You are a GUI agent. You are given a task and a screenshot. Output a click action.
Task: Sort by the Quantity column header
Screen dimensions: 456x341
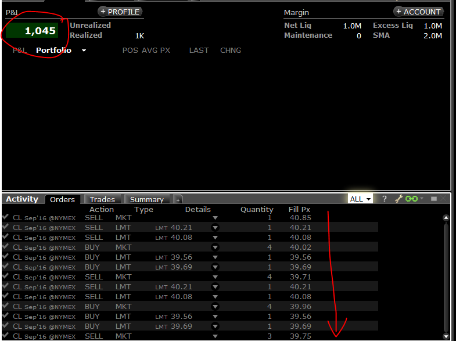(257, 209)
